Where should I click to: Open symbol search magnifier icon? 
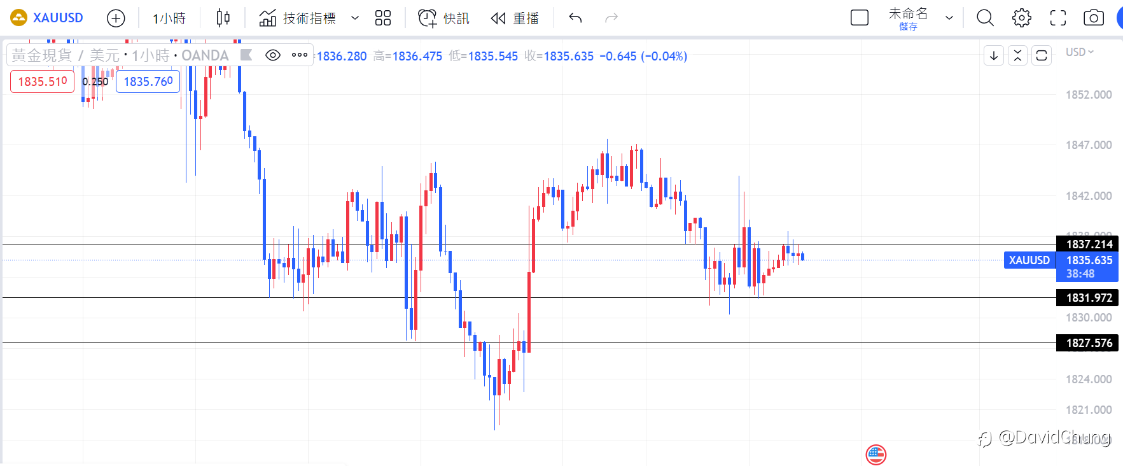click(985, 18)
